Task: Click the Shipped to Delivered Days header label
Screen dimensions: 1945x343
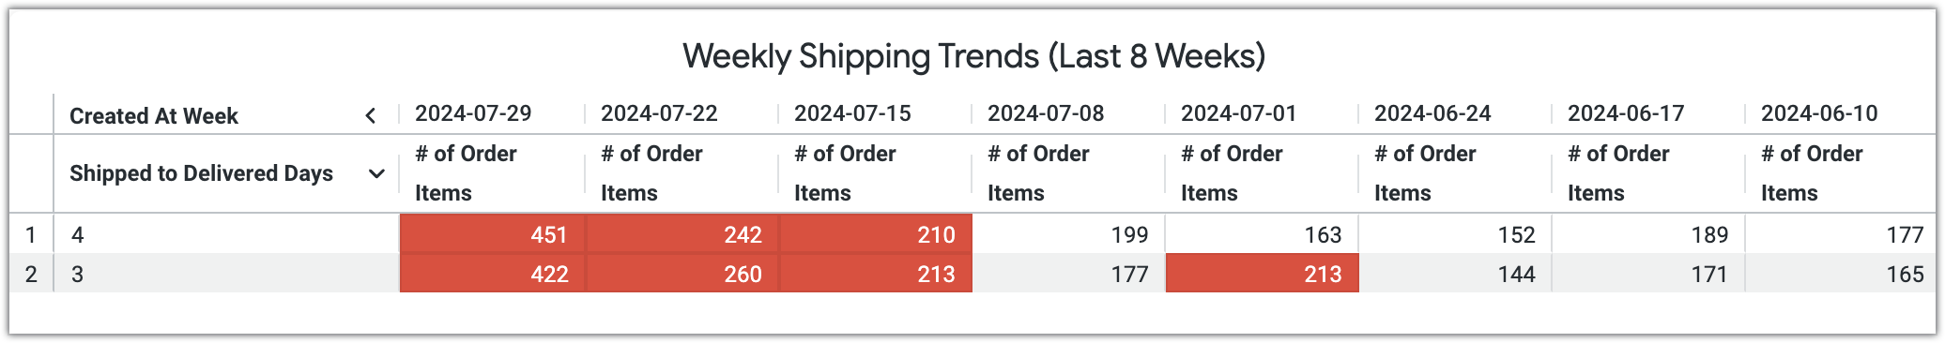Action: pyautogui.click(x=201, y=173)
